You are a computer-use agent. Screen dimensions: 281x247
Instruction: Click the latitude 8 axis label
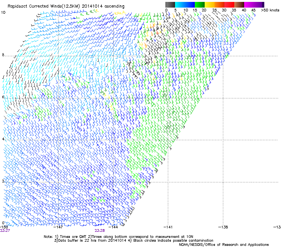tap(3, 55)
